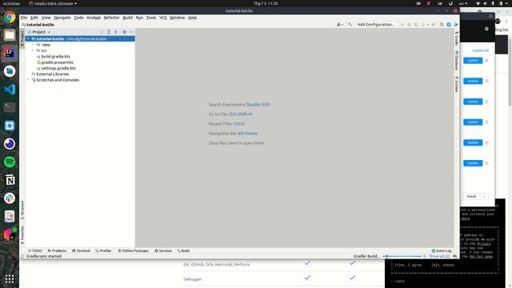The width and height of the screenshot is (512, 288).
Task: Expand Scratches and Consoles node
Action: point(29,80)
